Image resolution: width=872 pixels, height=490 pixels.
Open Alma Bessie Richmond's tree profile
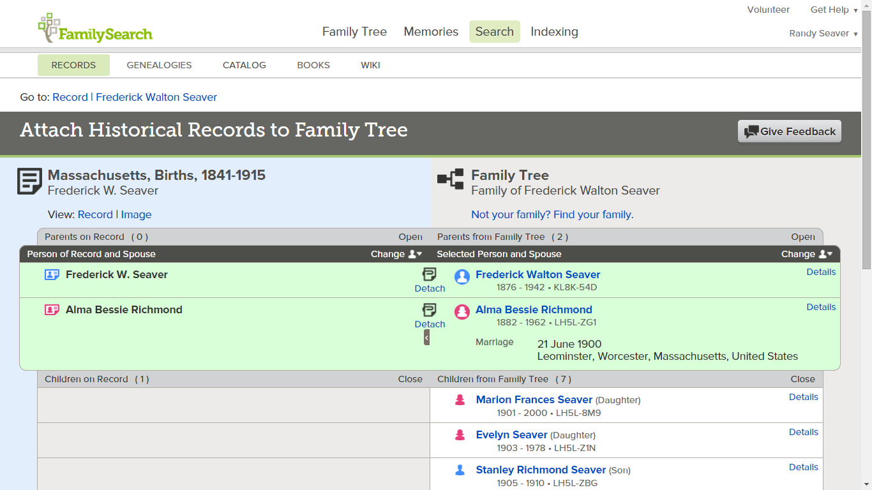point(534,309)
